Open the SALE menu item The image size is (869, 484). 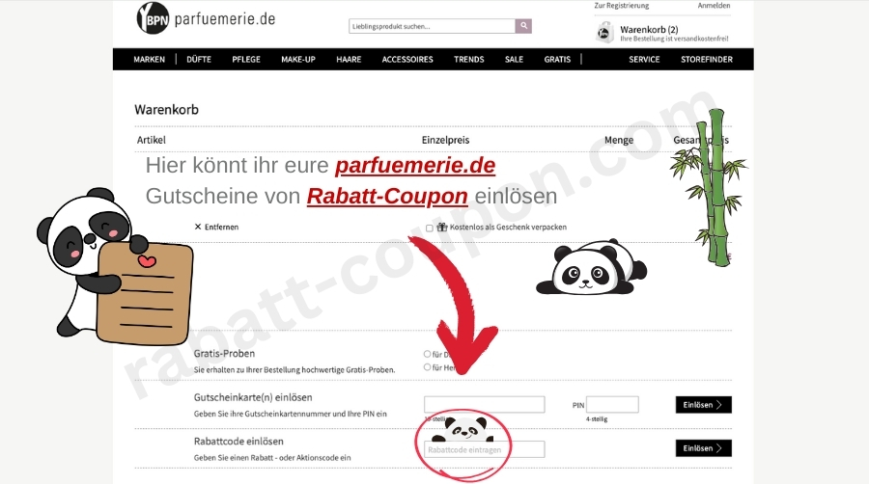514,60
